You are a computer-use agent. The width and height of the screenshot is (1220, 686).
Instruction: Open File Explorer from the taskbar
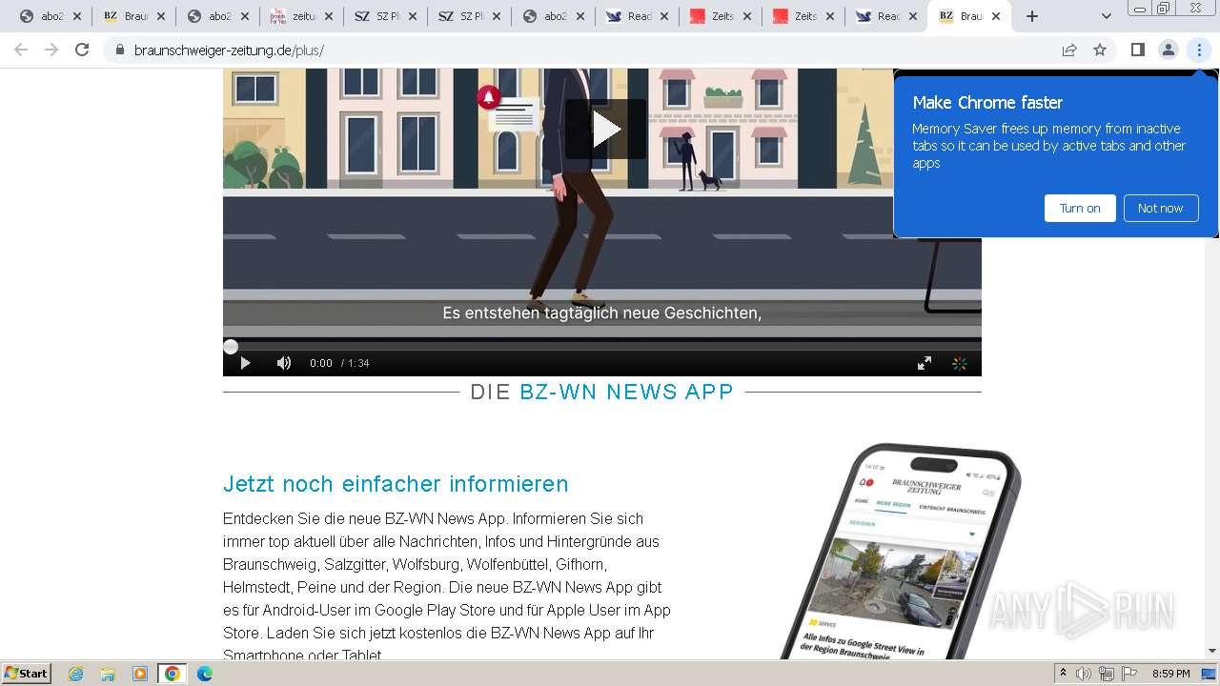click(108, 674)
